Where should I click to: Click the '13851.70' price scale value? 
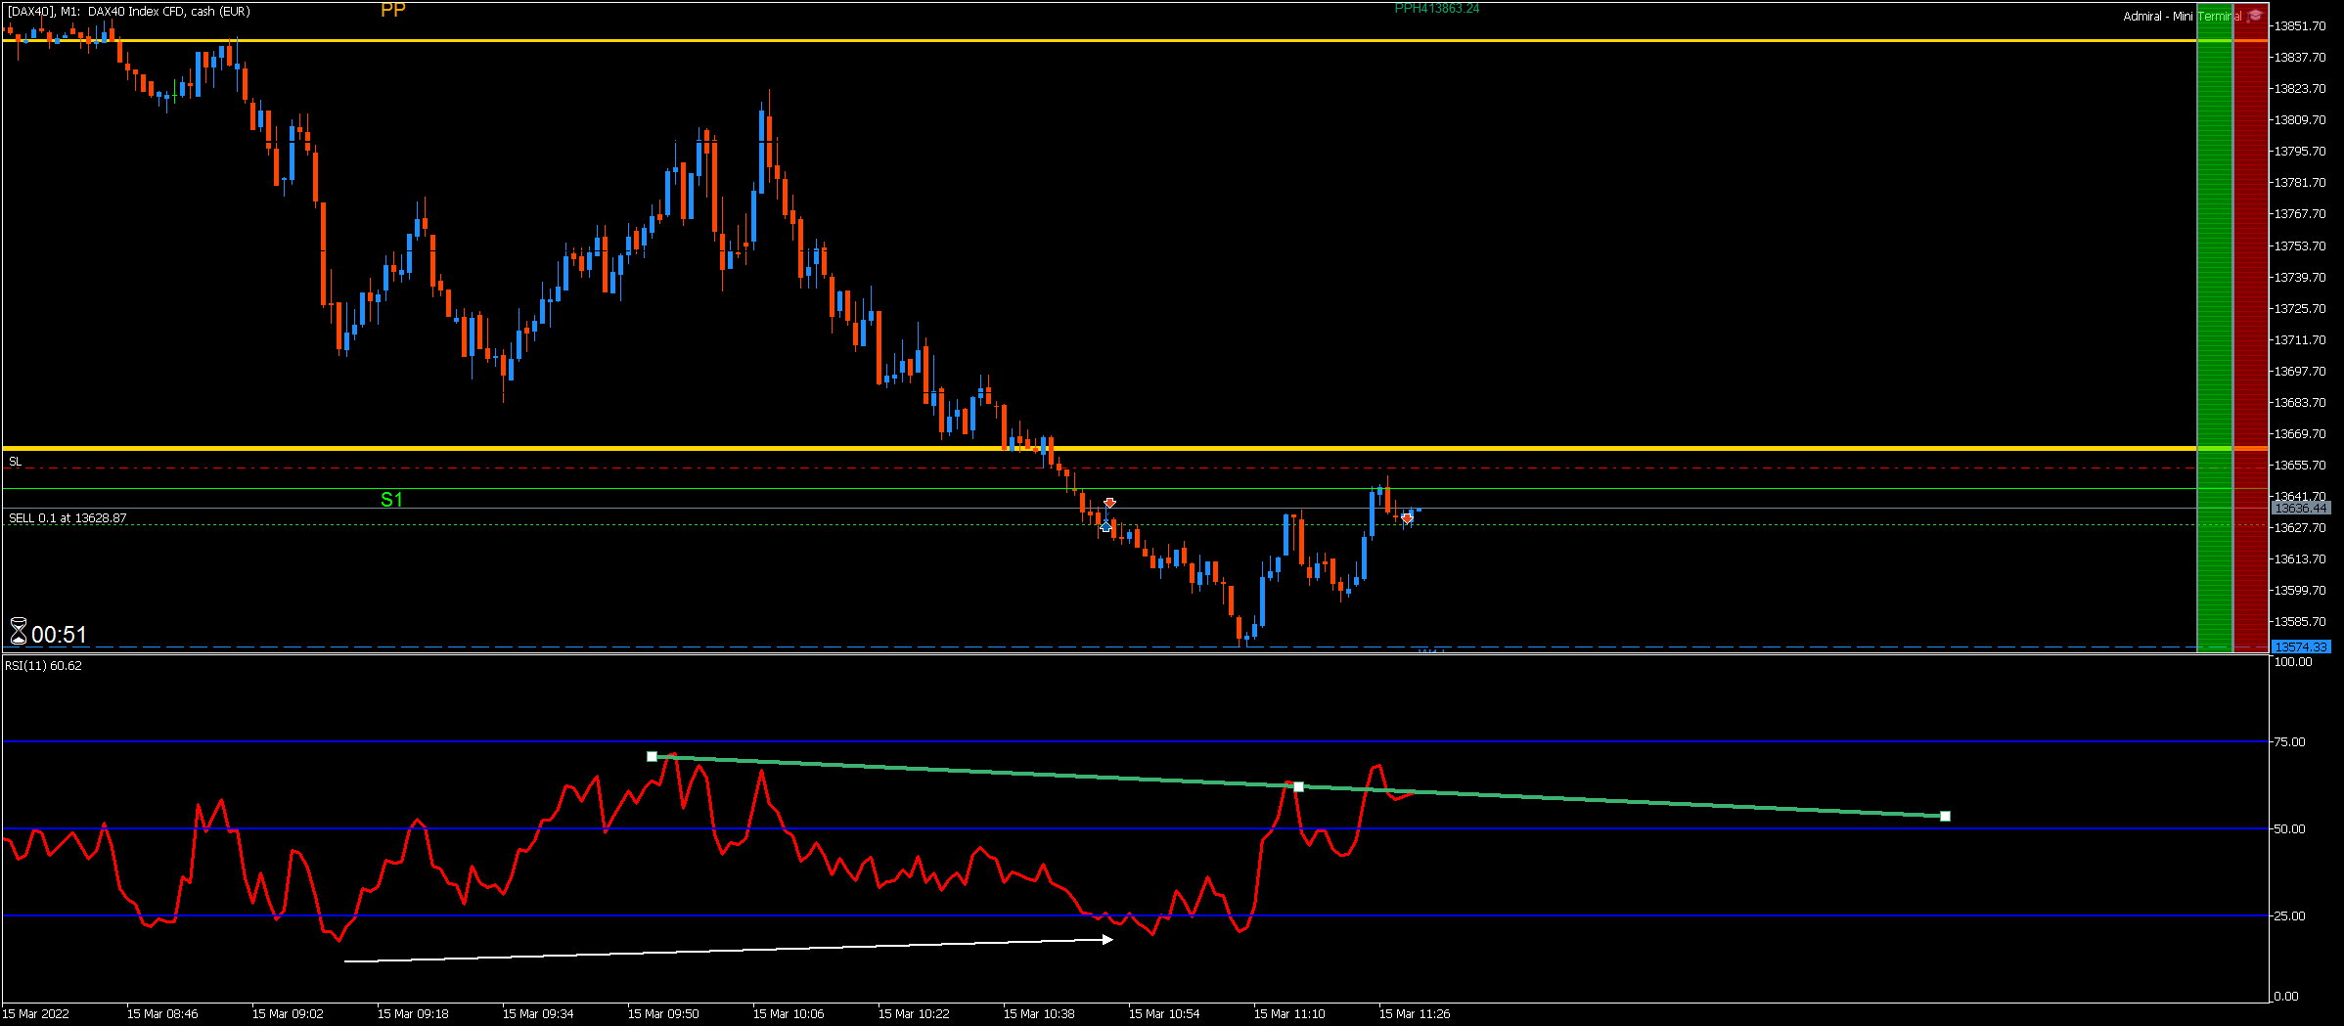tap(2299, 26)
